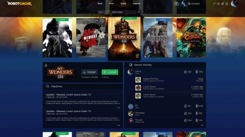This screenshot has height=137, width=245.
Task: Click the playtime clock icon beside 42h
Action: [186, 72]
